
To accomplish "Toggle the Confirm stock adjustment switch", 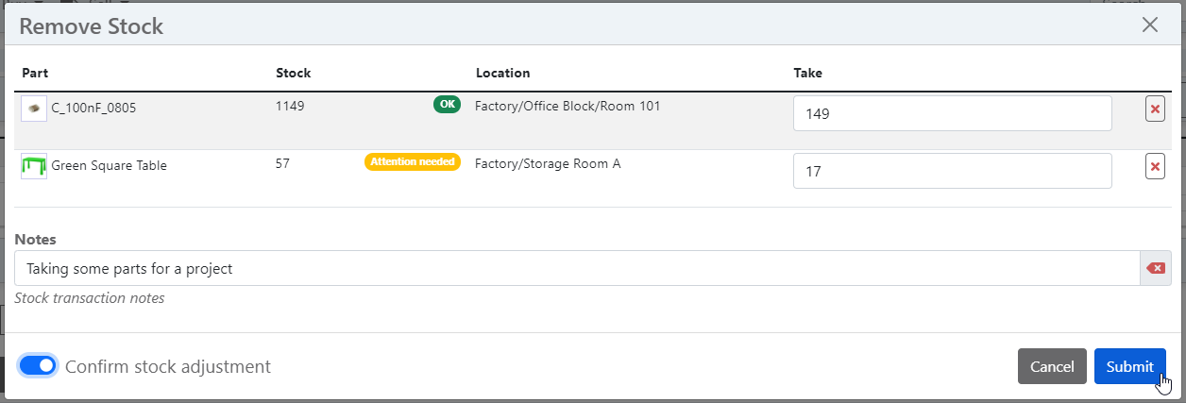I will 39,366.
